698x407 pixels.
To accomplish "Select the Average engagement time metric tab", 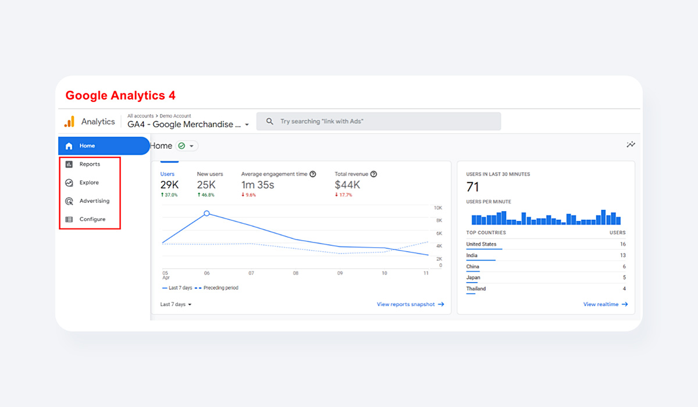I will tap(279, 184).
